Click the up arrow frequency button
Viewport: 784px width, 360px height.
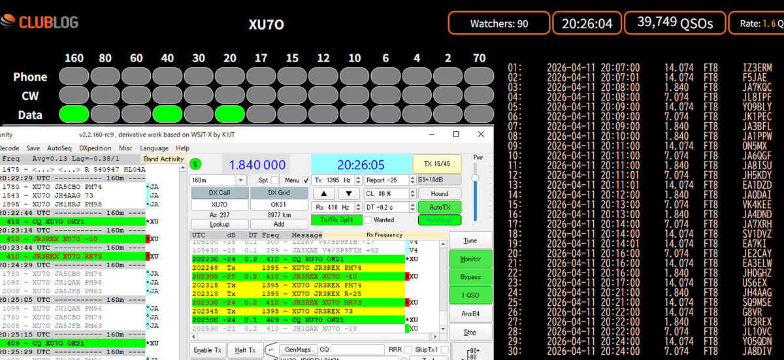(325, 193)
